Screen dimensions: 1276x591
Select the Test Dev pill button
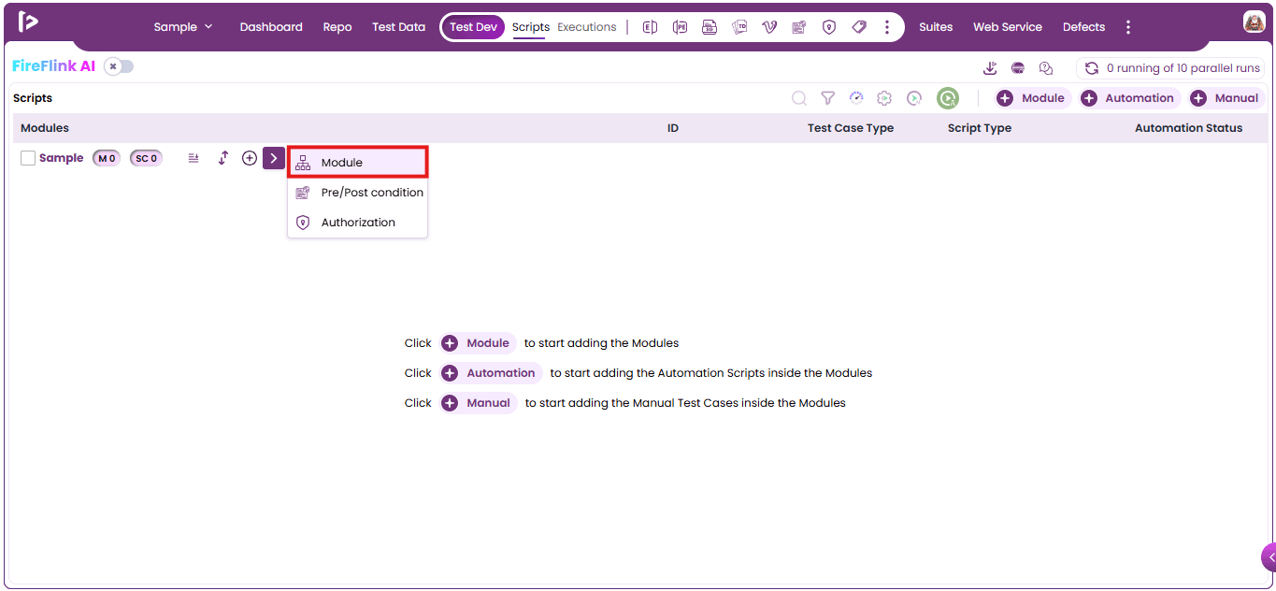tap(473, 27)
